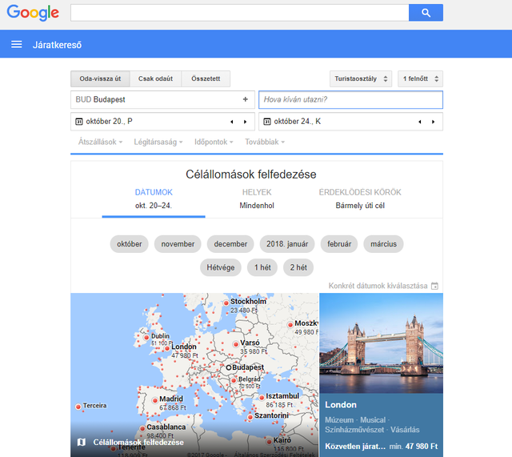Click the Google logo

click(33, 13)
